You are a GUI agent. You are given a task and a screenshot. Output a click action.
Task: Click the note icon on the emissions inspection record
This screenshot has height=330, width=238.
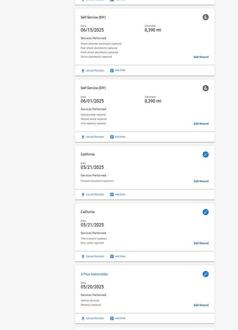pos(112,194)
